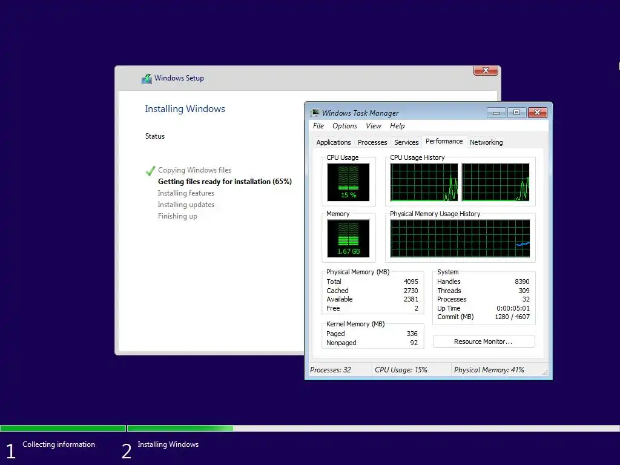Click the Free memory row
The image size is (620, 465).
[x=372, y=308]
